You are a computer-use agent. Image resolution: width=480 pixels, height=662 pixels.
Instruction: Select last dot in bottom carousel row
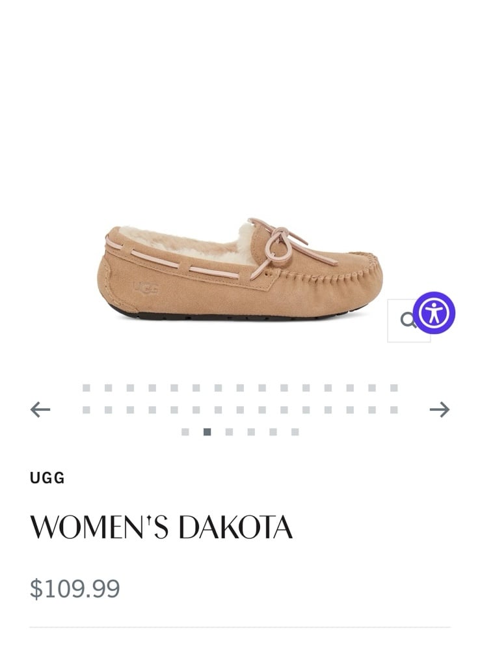pos(295,432)
